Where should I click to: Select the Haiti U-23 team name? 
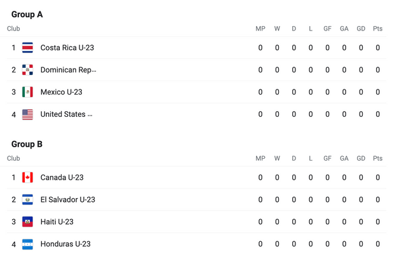click(57, 222)
